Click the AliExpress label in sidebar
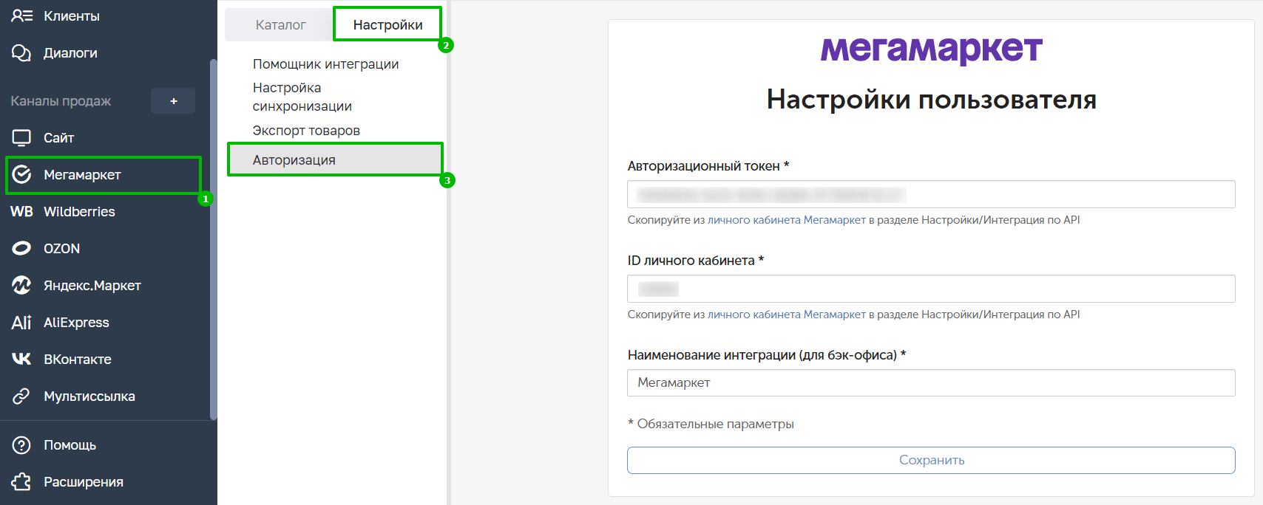 (76, 323)
